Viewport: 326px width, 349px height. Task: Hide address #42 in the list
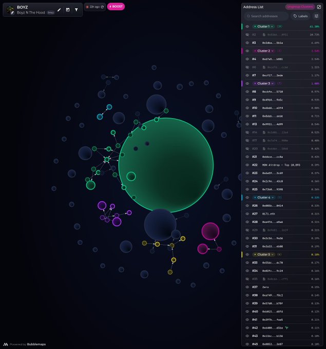click(x=247, y=327)
